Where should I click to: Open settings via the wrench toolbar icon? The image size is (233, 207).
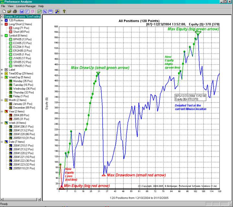click(57, 11)
